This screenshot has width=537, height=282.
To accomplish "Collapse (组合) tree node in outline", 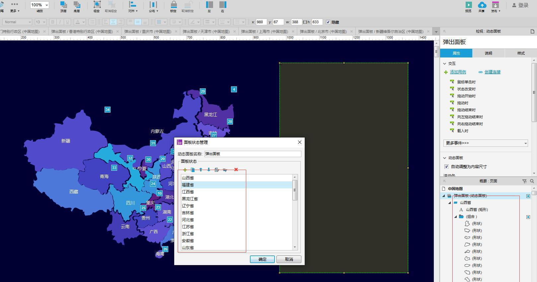I will click(x=455, y=217).
